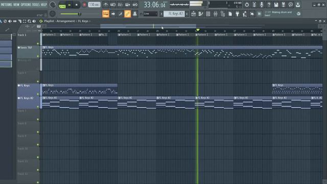Toggle the metronome icon
327x184 pixels.
tap(106, 5)
